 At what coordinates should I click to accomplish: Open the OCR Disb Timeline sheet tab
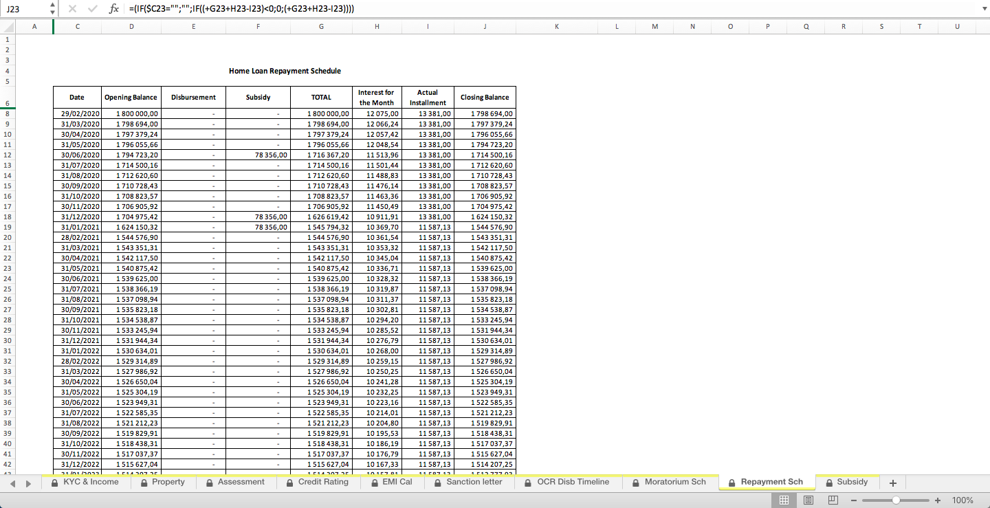click(x=567, y=483)
